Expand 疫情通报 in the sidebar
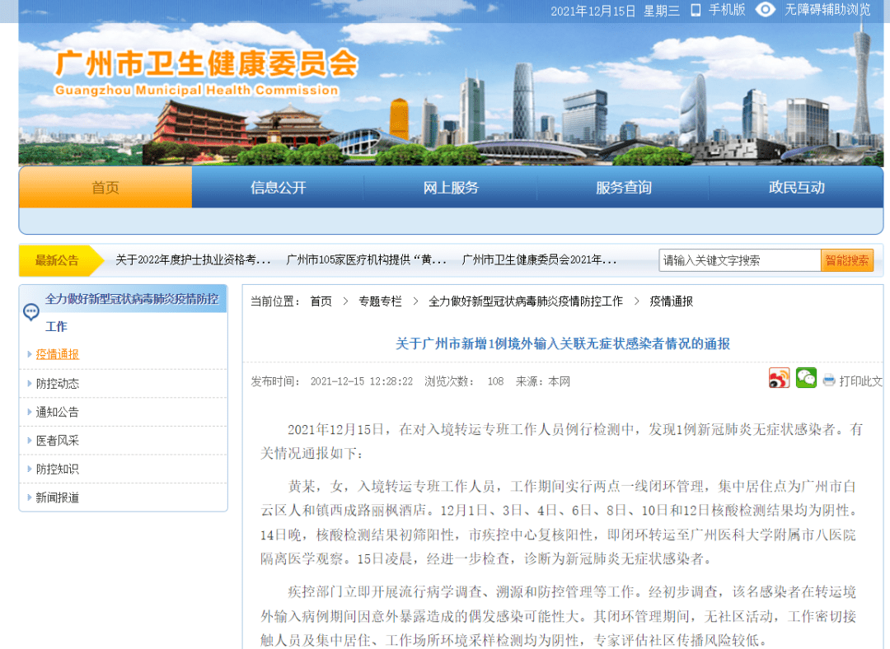Image resolution: width=890 pixels, height=649 pixels. (57, 354)
